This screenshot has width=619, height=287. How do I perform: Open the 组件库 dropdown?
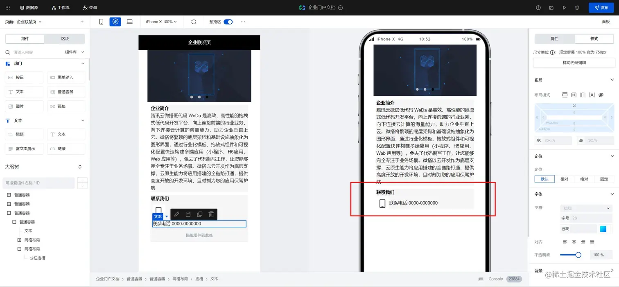click(x=75, y=52)
